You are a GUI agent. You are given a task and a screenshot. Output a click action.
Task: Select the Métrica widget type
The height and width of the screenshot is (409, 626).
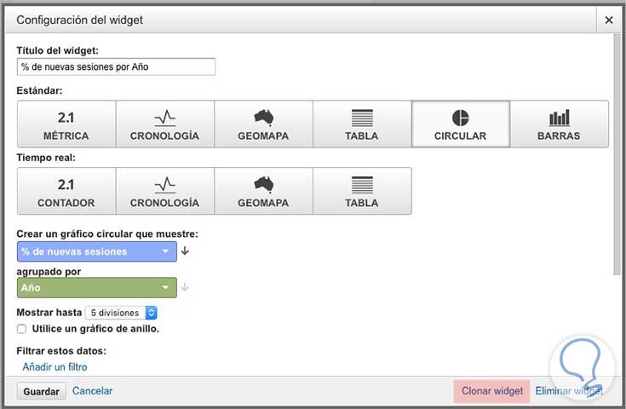[x=66, y=124]
